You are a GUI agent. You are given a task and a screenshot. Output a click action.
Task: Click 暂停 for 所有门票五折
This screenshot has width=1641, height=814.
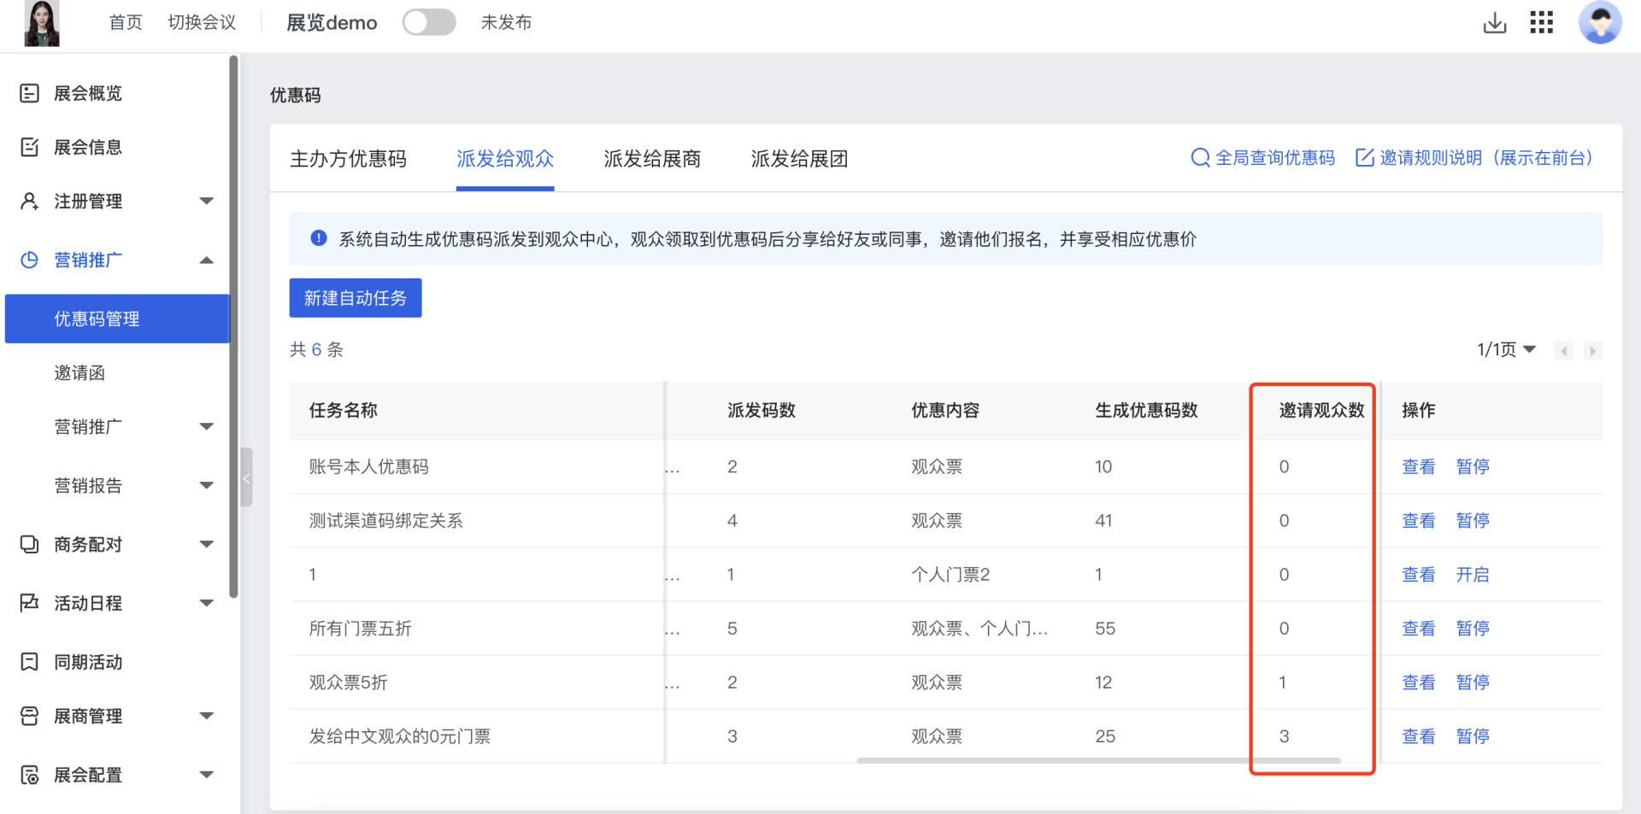coord(1473,628)
